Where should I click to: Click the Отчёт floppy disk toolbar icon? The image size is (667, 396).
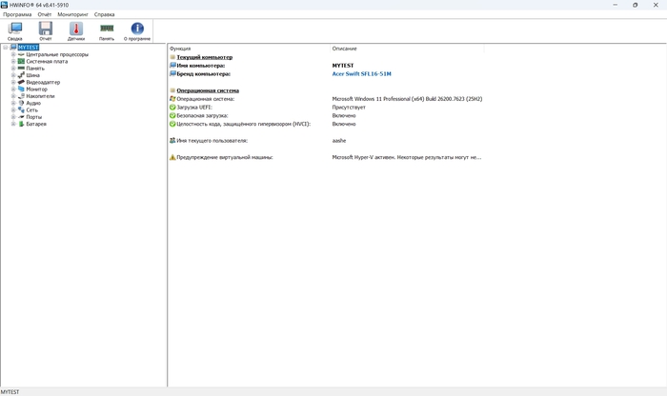tap(45, 30)
